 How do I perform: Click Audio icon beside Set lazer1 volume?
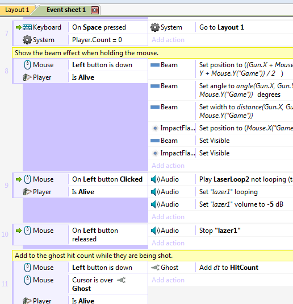coord(155,204)
